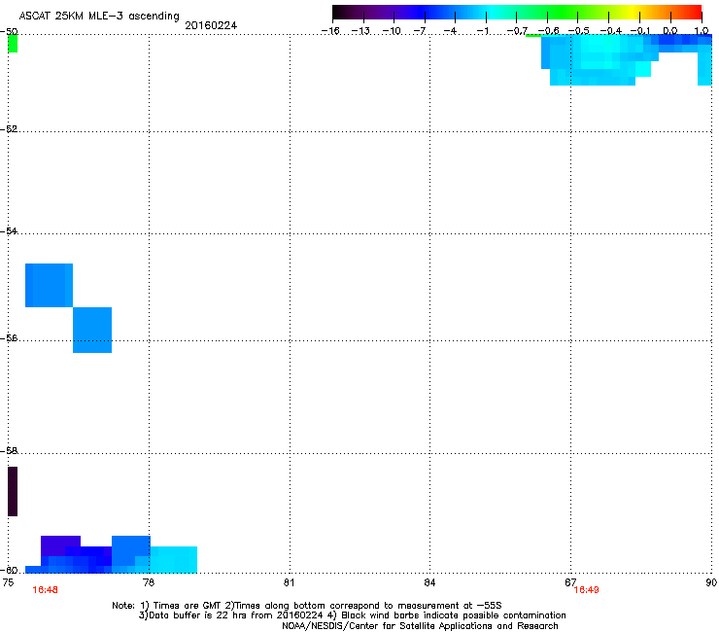719x632 pixels.
Task: Click the -50 latitude axis label
Action: (9, 32)
